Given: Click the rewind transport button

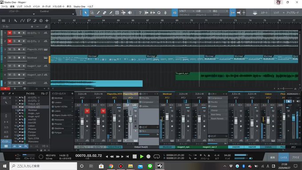Looking at the screenshot, I should [112, 157].
